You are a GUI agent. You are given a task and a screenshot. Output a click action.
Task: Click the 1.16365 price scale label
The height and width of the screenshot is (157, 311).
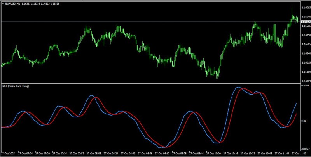(306, 7)
